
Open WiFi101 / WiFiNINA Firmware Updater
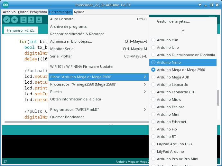tap(98, 67)
